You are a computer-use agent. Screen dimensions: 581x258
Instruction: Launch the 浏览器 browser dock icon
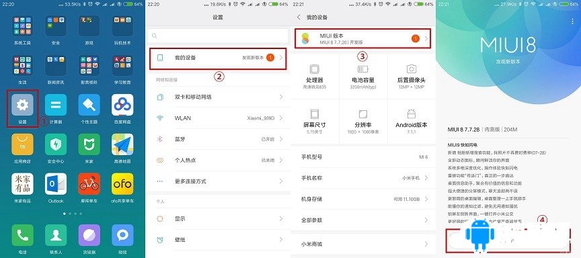(x=89, y=235)
